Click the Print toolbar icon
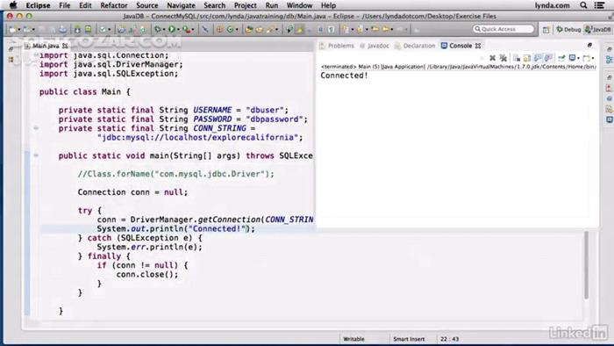The width and height of the screenshot is (614, 346). (x=62, y=29)
